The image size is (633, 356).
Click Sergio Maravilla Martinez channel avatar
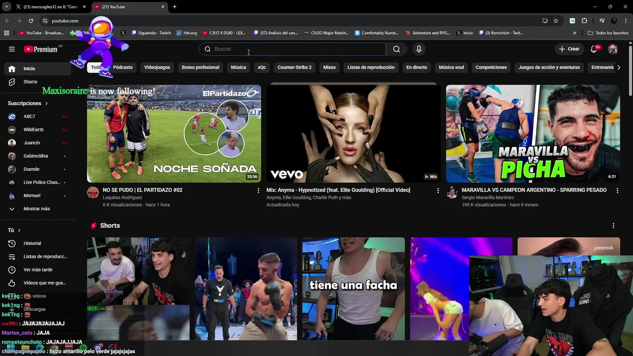[452, 192]
